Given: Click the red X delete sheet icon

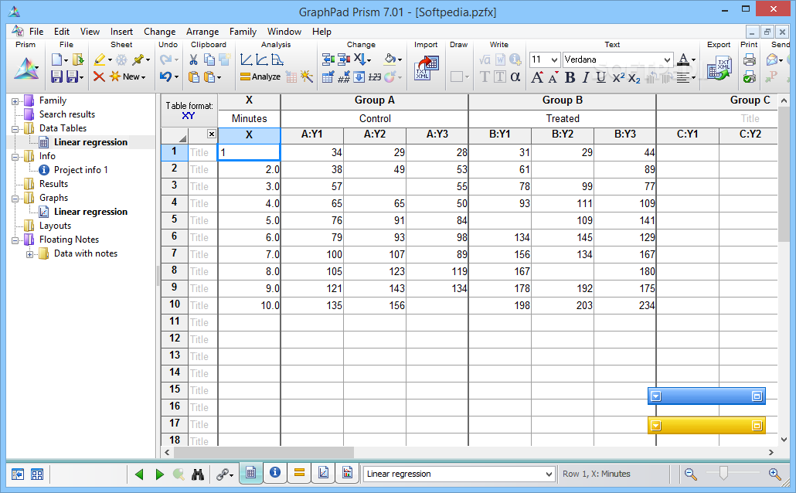Looking at the screenshot, I should (99, 76).
